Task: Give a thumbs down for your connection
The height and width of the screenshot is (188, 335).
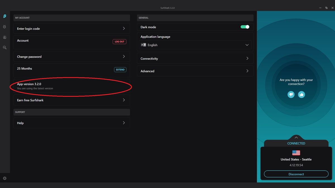Action: pos(291,94)
